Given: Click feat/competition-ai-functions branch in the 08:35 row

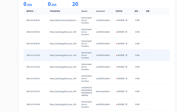Looking at the screenshot, I should (87, 20).
